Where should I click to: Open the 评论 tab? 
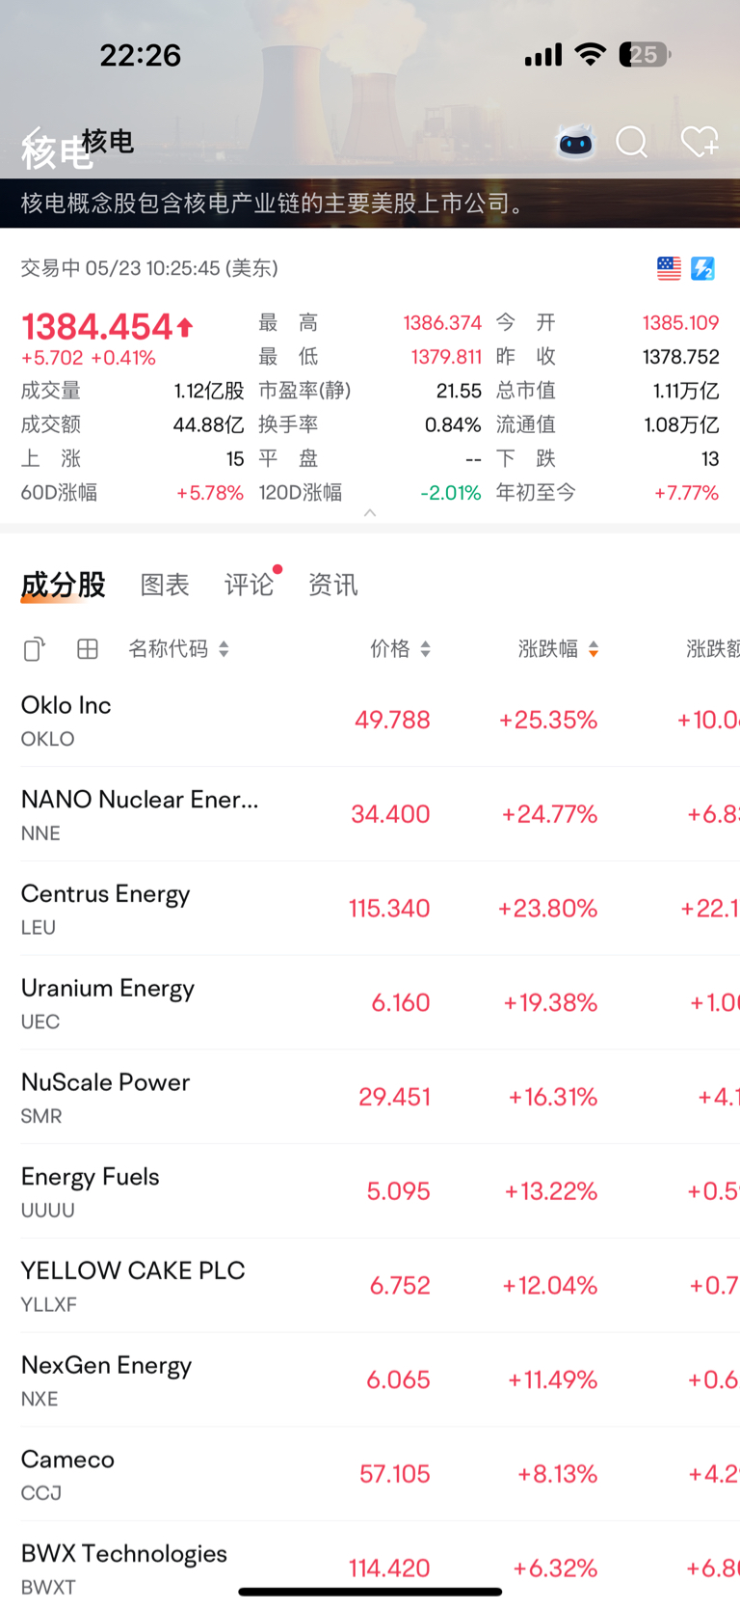[250, 585]
